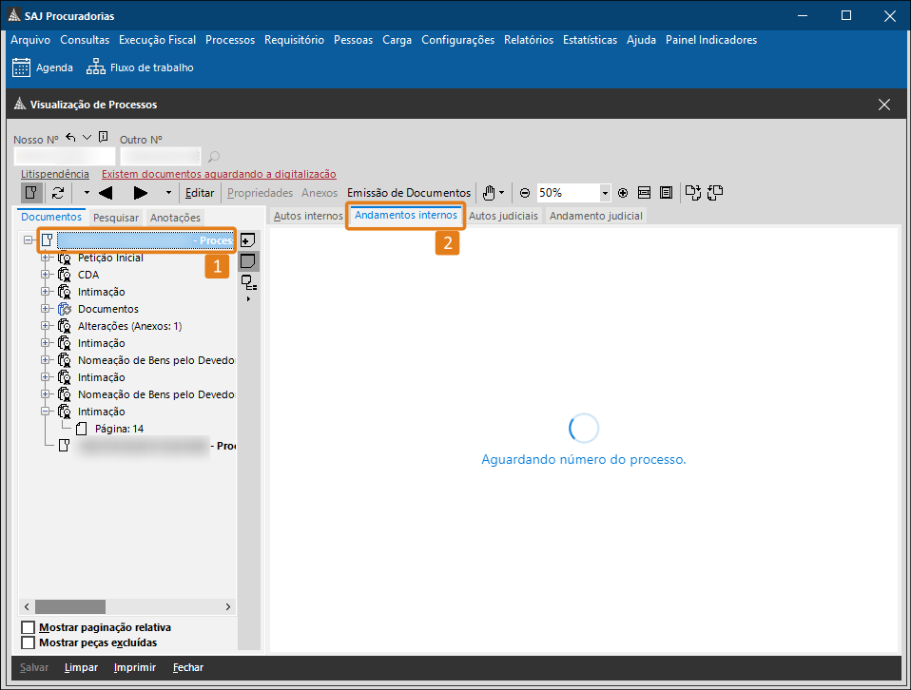Image resolution: width=911 pixels, height=690 pixels.
Task: Click the Litispendência link
Action: click(x=55, y=174)
